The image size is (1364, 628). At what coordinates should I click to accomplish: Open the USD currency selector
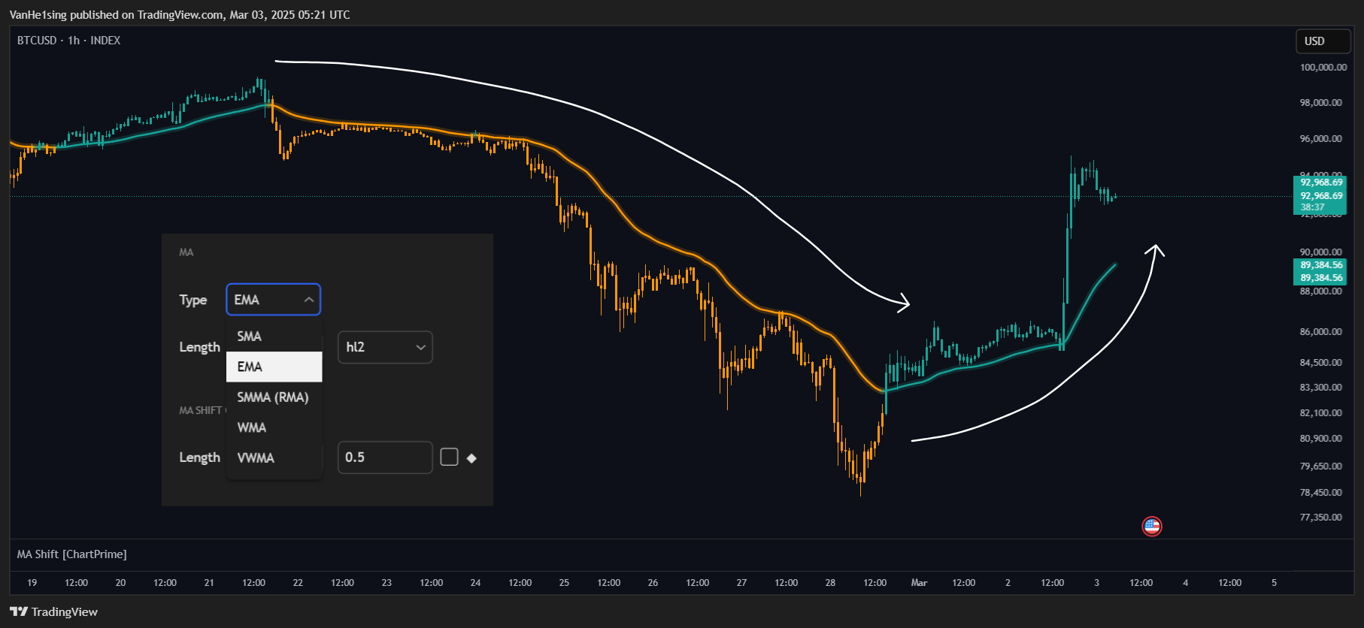click(x=1323, y=41)
